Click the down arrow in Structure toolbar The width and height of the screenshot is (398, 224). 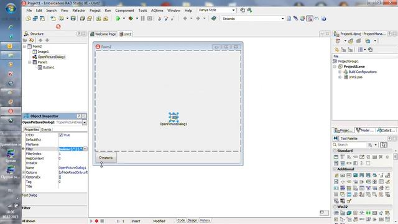pos(47,40)
